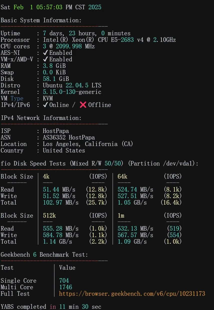The width and height of the screenshot is (214, 310).
Task: Click the Ubuntu 22.04.5 LTS distro text
Action: [72, 85]
